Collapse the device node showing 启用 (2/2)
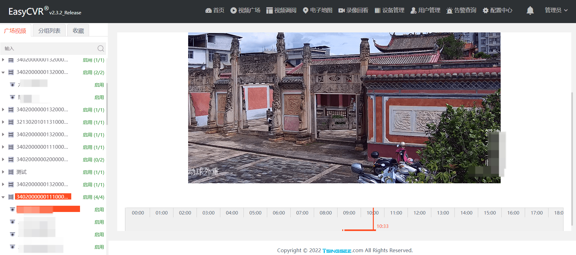 tap(3, 72)
